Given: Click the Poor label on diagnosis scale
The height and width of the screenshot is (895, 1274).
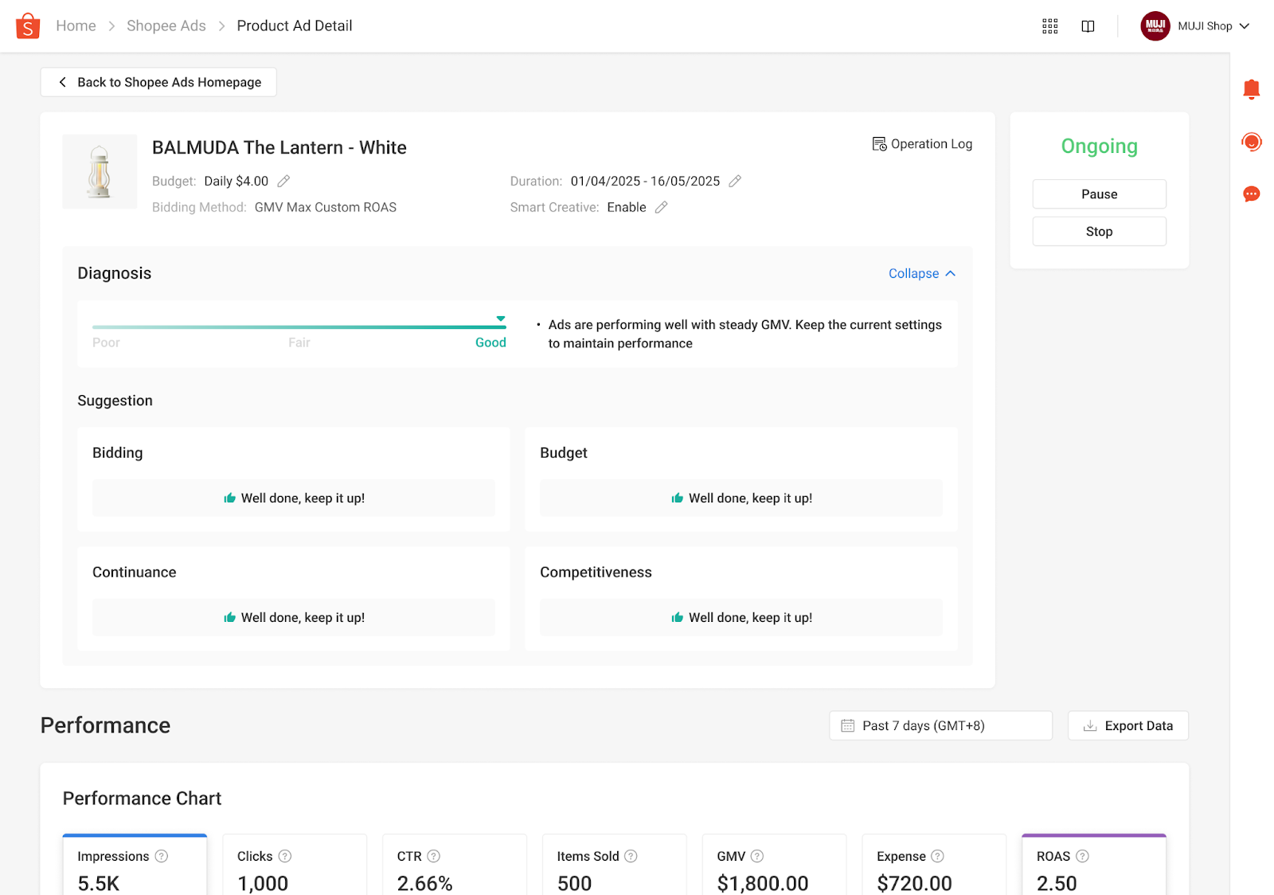Looking at the screenshot, I should pyautogui.click(x=106, y=342).
